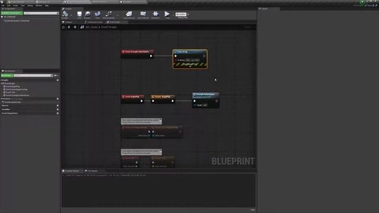Click the Save toolbar icon

[79, 14]
